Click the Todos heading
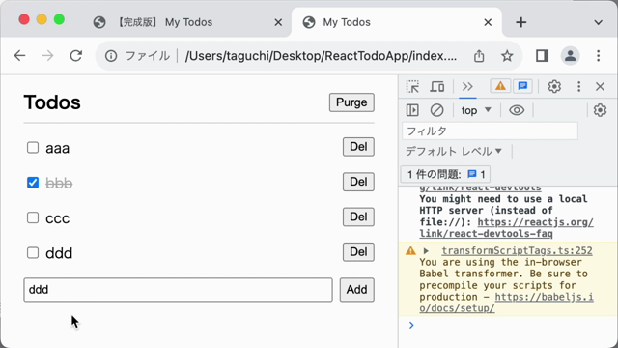Image resolution: width=618 pixels, height=348 pixels. coord(52,102)
